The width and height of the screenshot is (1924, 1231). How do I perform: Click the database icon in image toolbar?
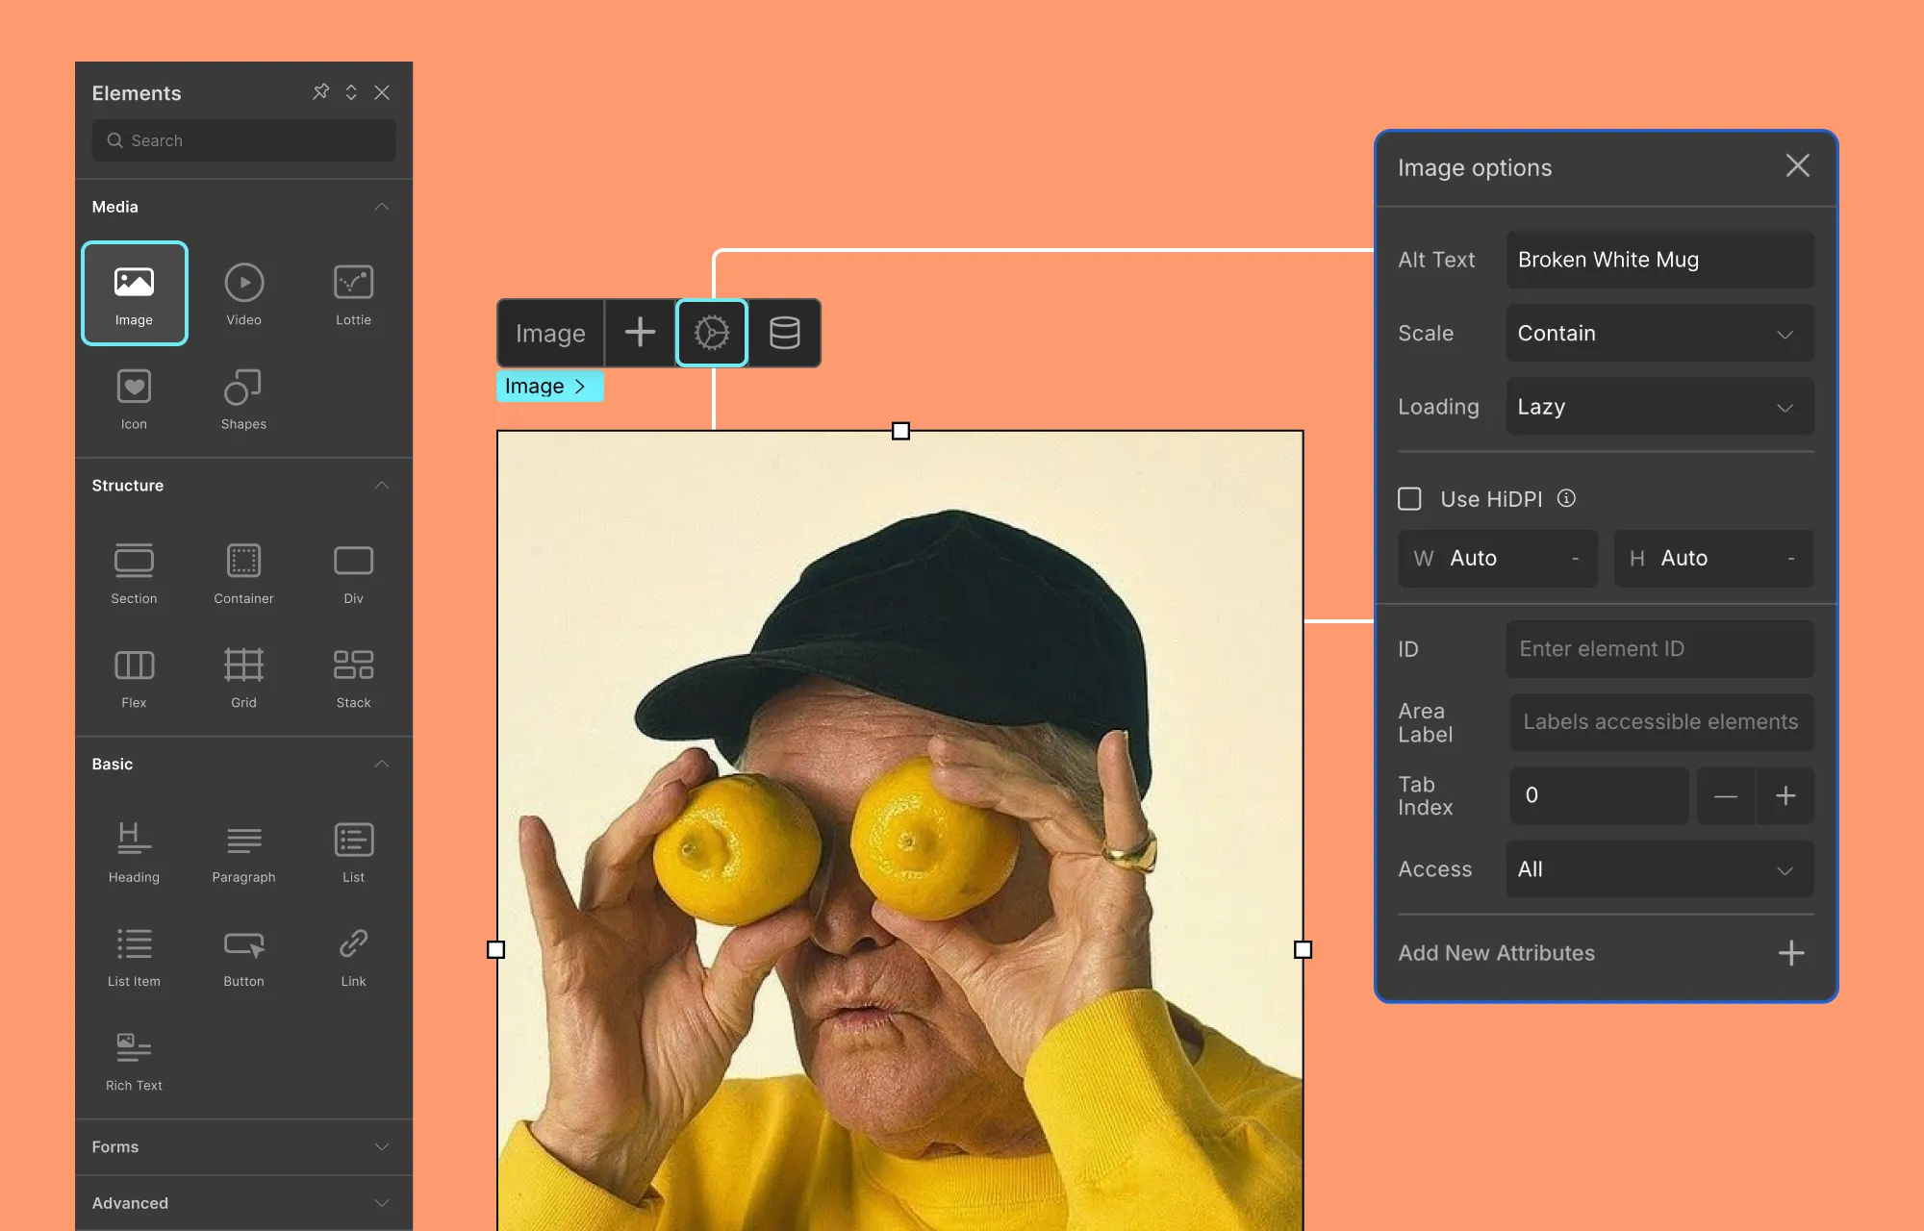pyautogui.click(x=784, y=333)
